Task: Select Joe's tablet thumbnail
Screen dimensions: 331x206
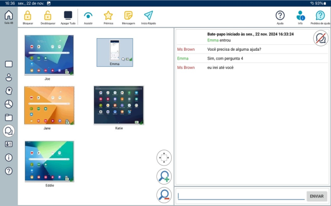Action: click(x=49, y=55)
